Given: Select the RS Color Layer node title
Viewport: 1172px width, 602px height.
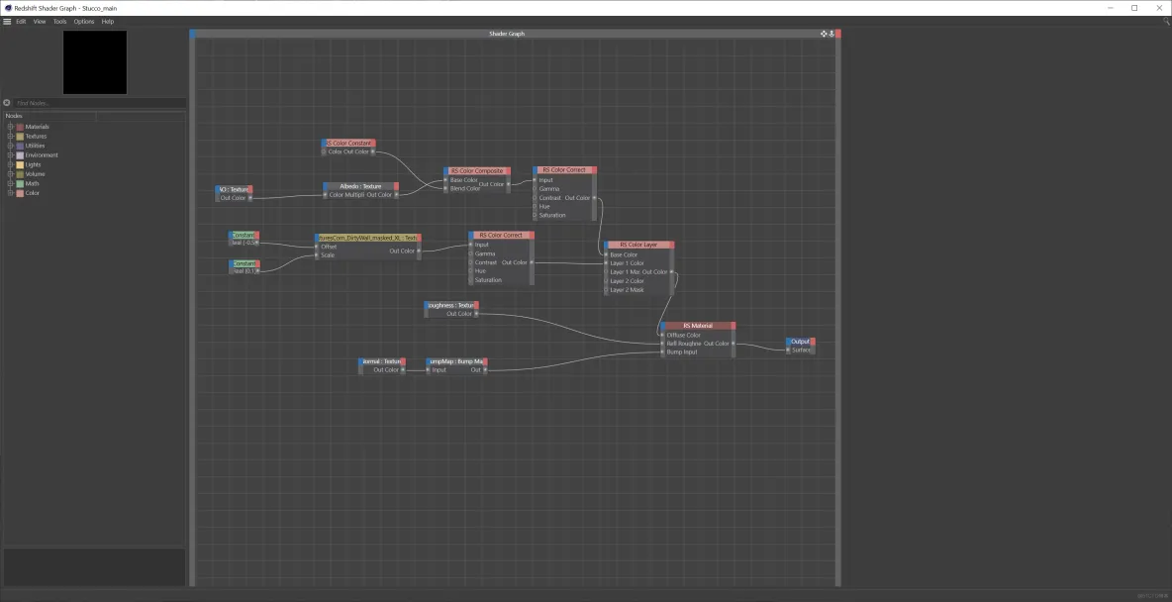Looking at the screenshot, I should click(638, 245).
